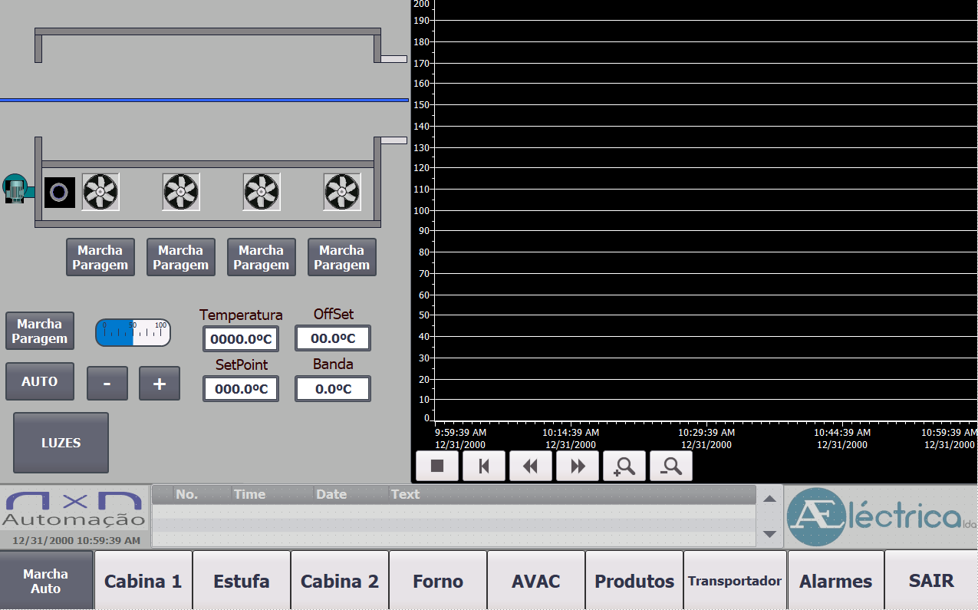Viewport: 978px width, 610px height.
Task: Click the teal blower motor icon
Action: 15,189
